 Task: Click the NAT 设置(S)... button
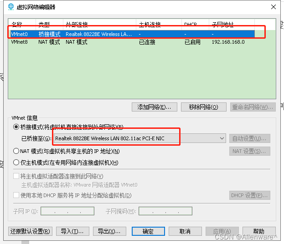pyautogui.click(x=250, y=151)
